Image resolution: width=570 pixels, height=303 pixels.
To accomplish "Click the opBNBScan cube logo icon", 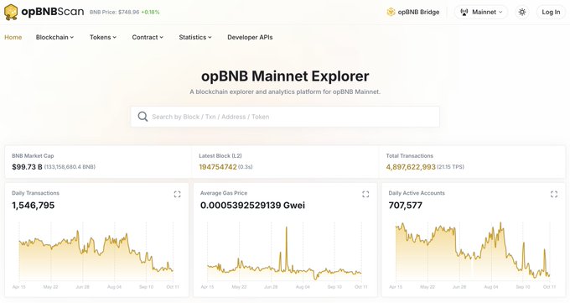I will click(x=11, y=12).
